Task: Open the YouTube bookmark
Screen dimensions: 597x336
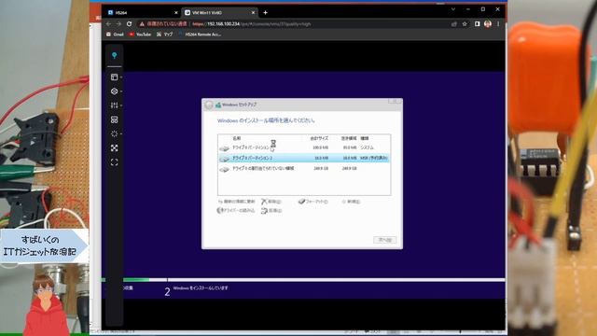Action: (x=140, y=35)
